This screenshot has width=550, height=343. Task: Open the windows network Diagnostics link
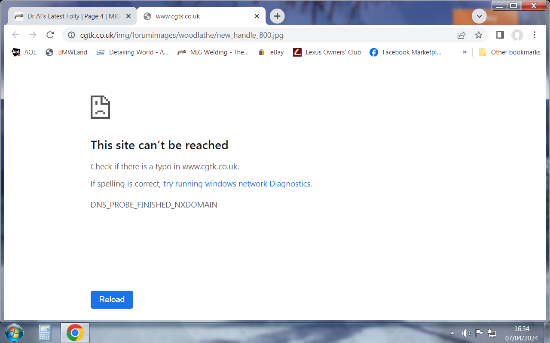(237, 184)
